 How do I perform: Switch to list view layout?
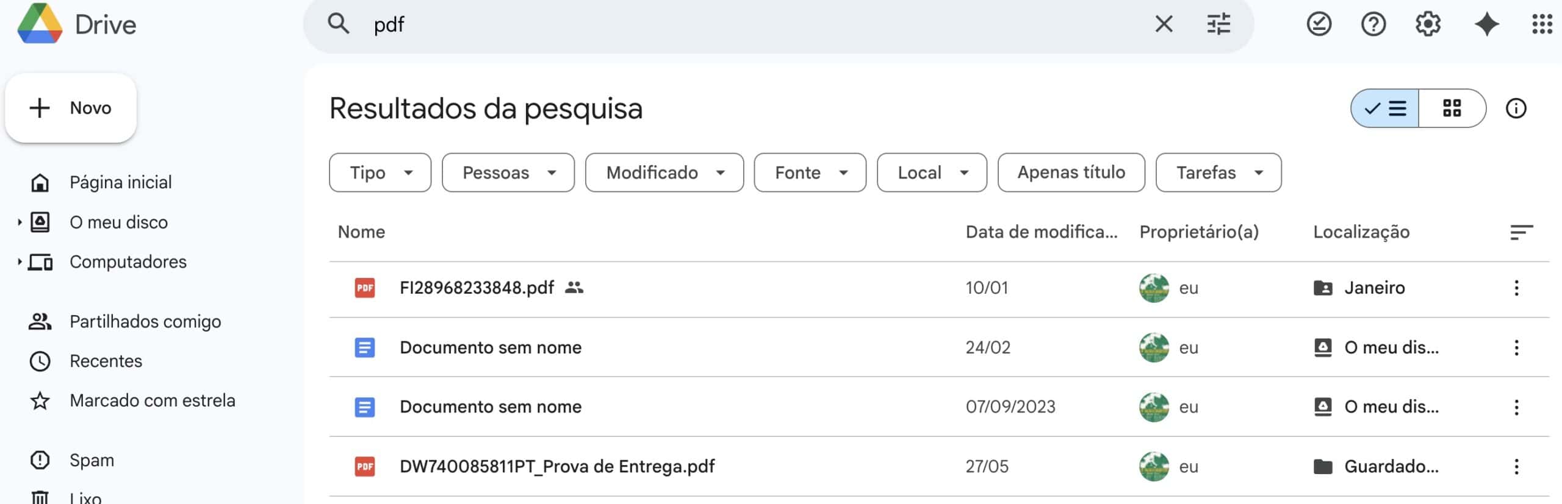click(1385, 108)
